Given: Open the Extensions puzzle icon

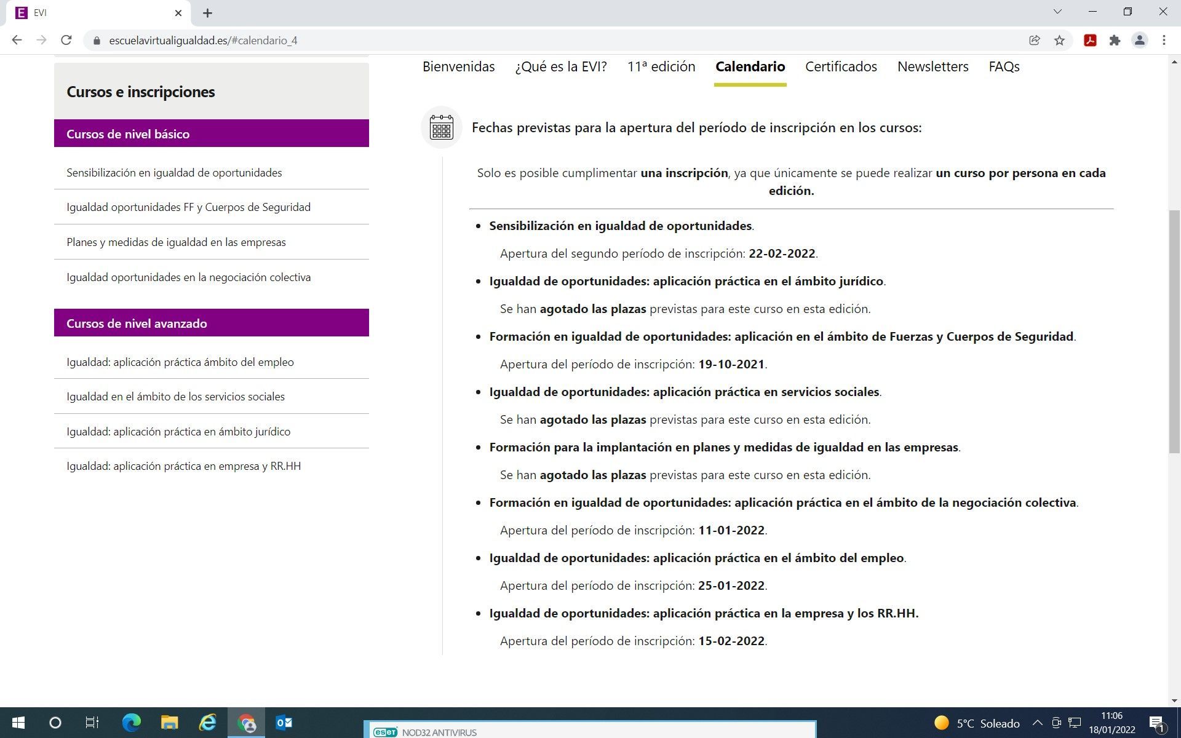Looking at the screenshot, I should point(1115,41).
